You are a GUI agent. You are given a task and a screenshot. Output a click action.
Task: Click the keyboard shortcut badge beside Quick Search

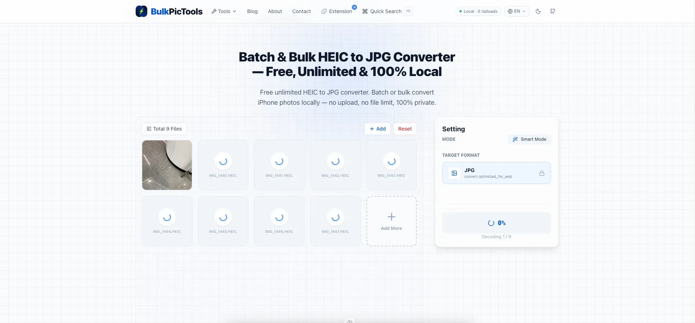pos(408,11)
